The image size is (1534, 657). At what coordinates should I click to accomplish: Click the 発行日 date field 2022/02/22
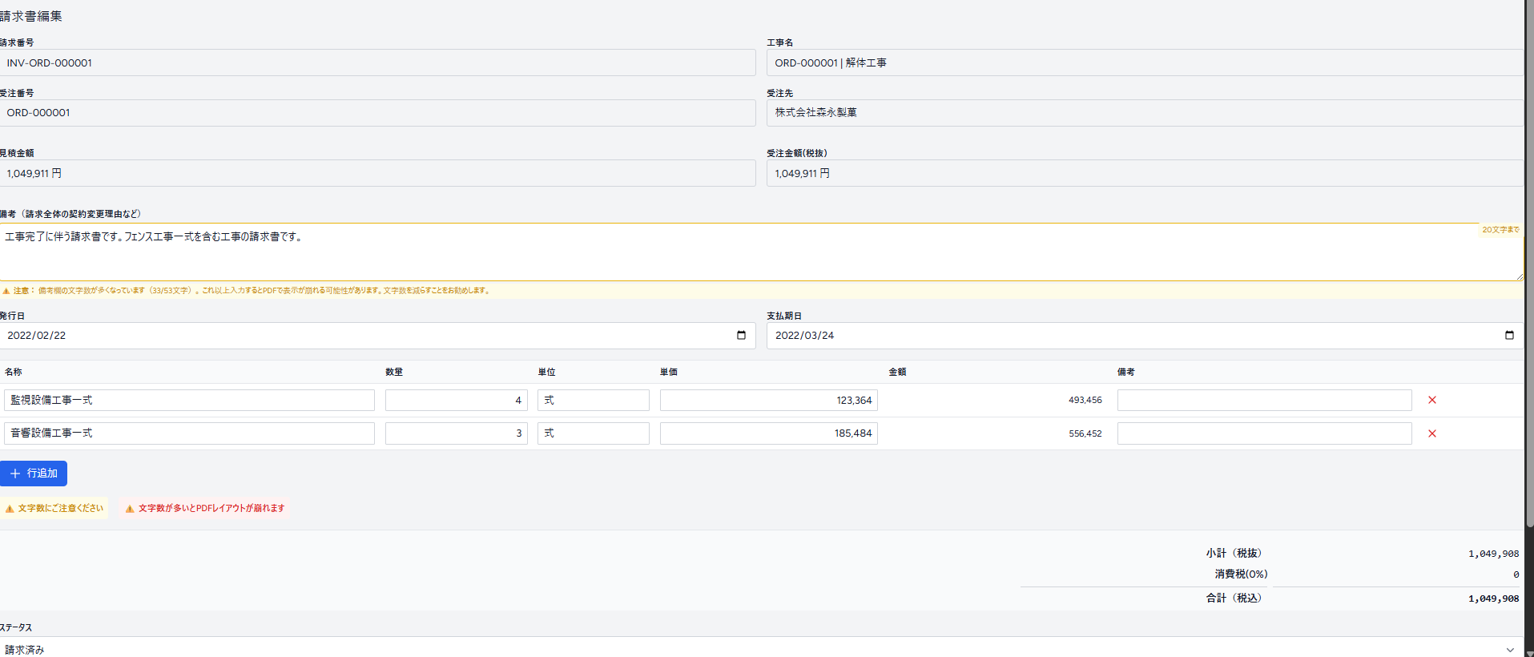(x=377, y=336)
